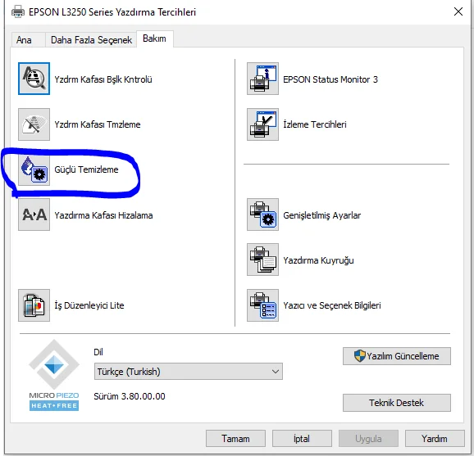Screen dimensions: 474x456
Task: Open the İzleme Tercihleri icon
Action: (x=262, y=124)
